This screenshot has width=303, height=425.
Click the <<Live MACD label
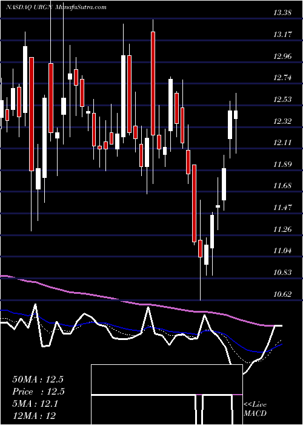255,409
